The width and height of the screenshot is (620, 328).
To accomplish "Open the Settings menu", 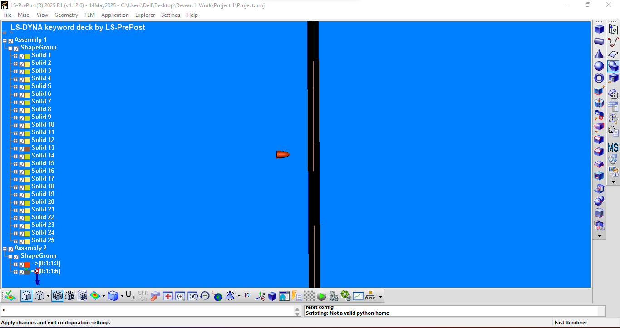I will (x=171, y=15).
